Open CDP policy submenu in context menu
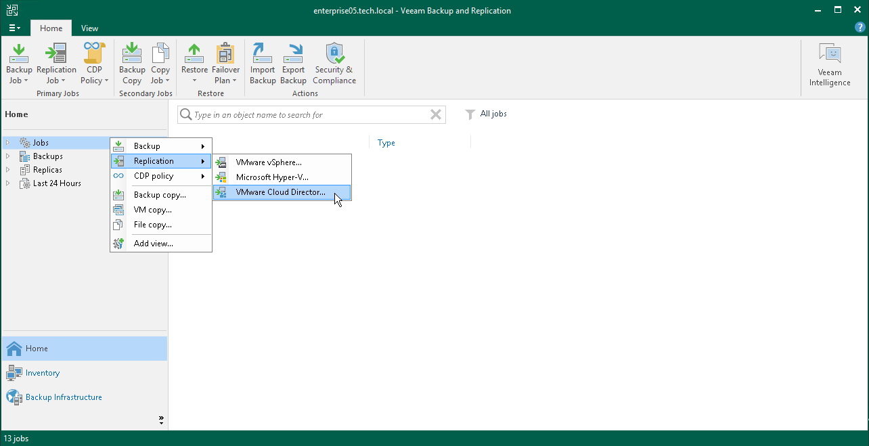The width and height of the screenshot is (869, 446). tap(161, 176)
